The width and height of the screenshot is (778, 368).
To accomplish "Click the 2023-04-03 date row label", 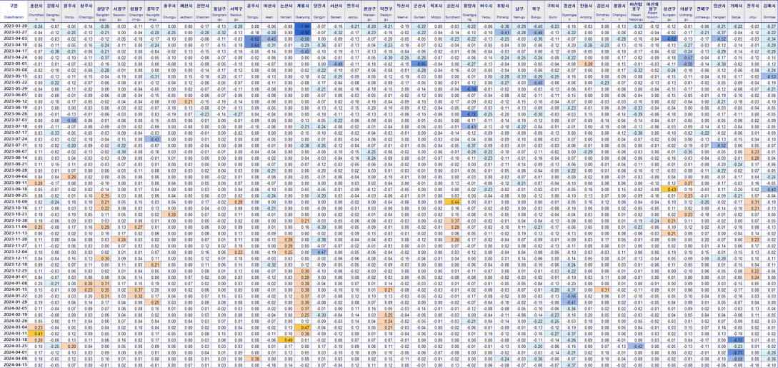I will tap(14, 38).
